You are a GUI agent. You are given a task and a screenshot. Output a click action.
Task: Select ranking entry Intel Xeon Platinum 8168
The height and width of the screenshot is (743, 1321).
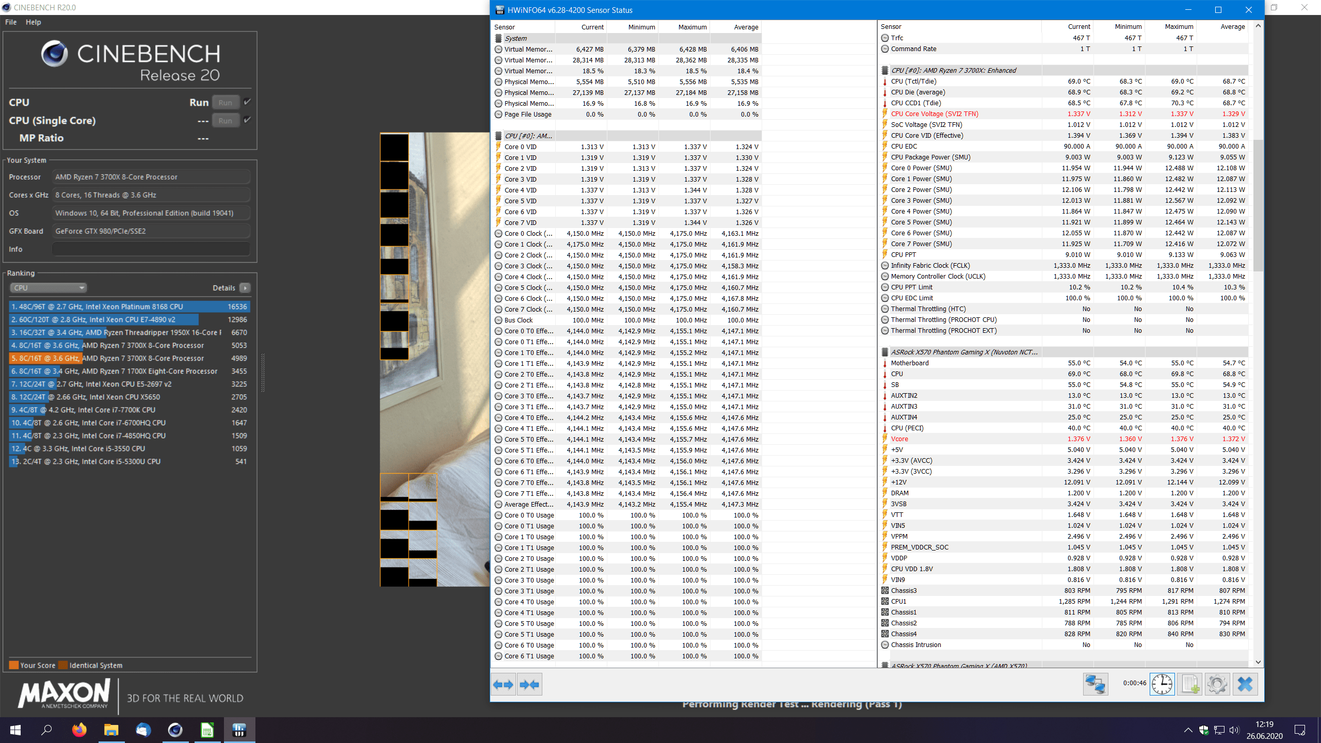pos(130,306)
